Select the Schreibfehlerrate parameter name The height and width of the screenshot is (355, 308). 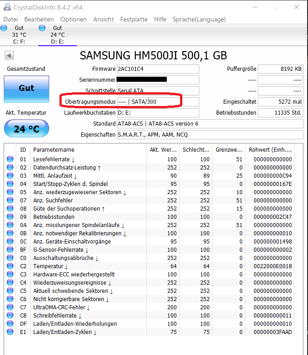[x=57, y=316]
